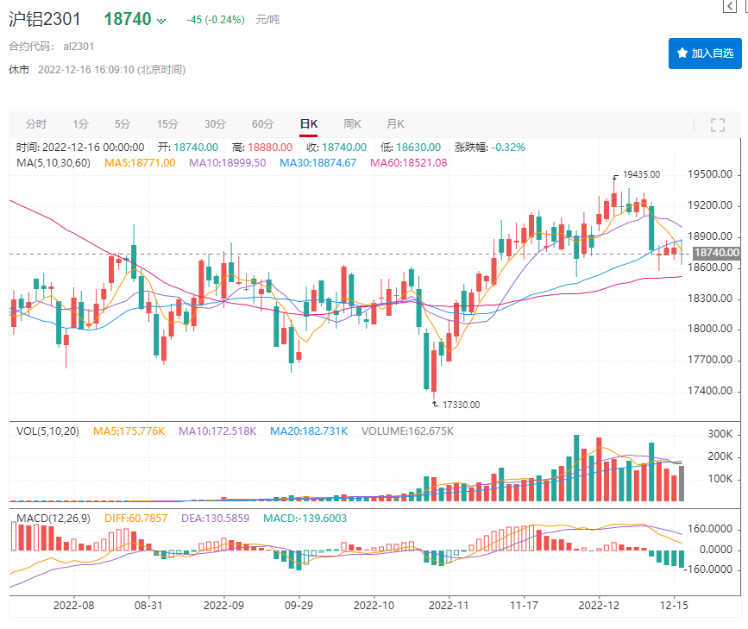Select the 30分 timeframe
This screenshot has height=629, width=748.
[x=216, y=124]
